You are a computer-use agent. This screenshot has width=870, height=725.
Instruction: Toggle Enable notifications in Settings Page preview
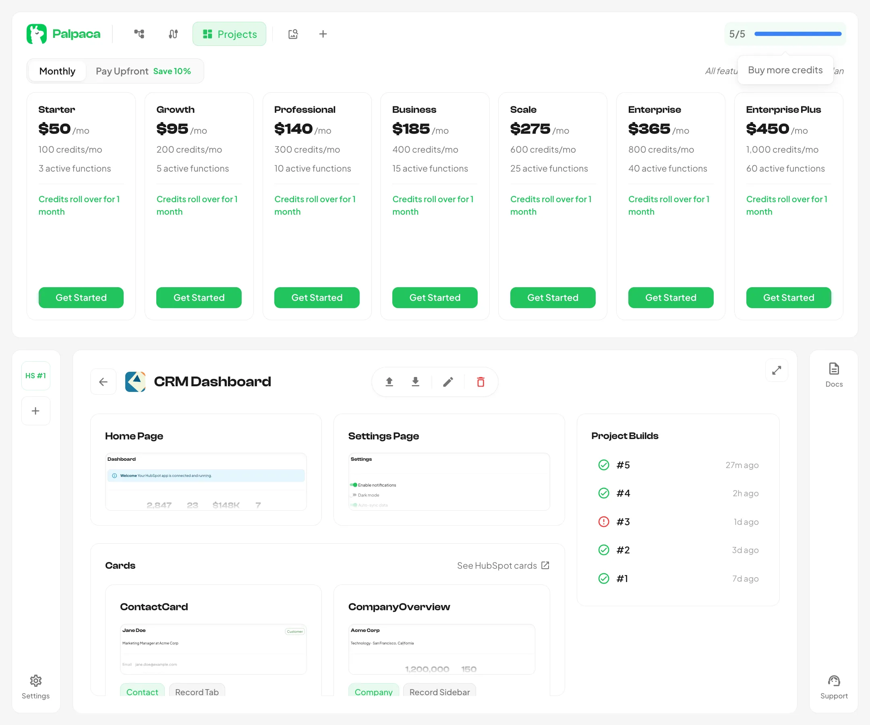[354, 485]
